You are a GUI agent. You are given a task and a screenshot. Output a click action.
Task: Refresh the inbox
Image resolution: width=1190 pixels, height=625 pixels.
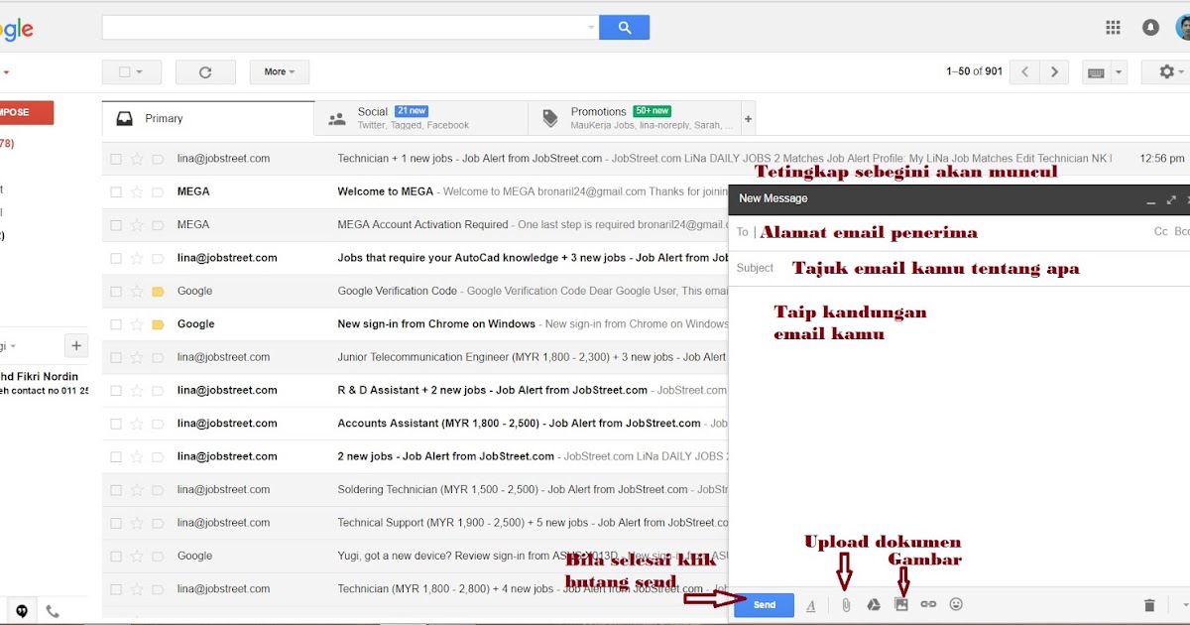(x=205, y=71)
